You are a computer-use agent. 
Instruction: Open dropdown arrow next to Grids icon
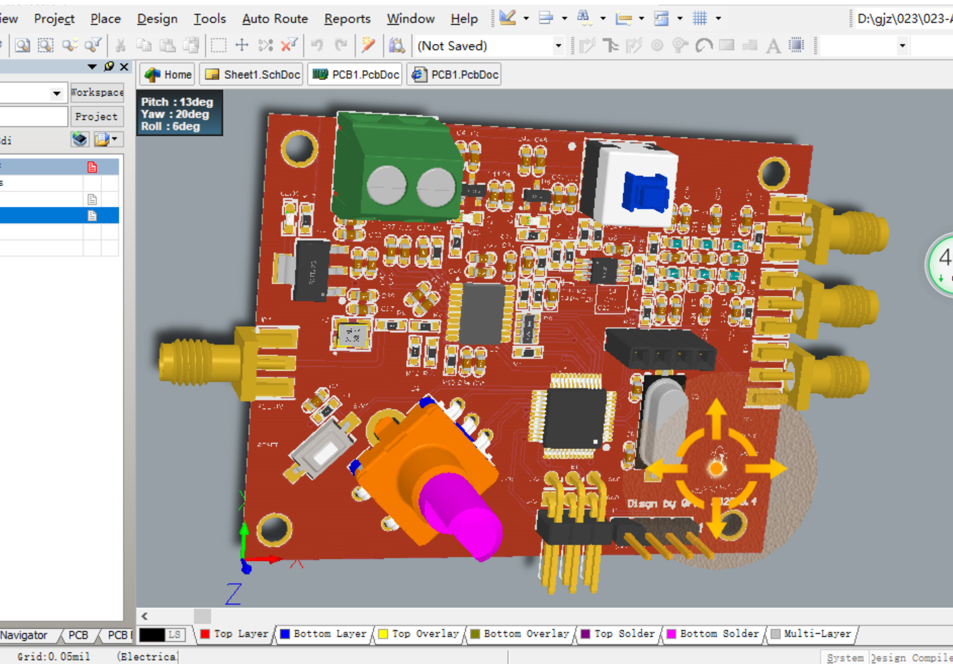(718, 19)
